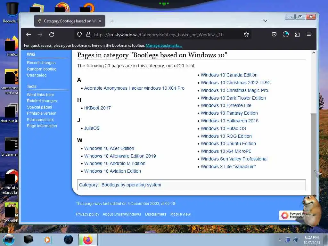Bookmark this page with the star icon
Image resolution: width=328 pixels, height=246 pixels.
pyautogui.click(x=246, y=34)
